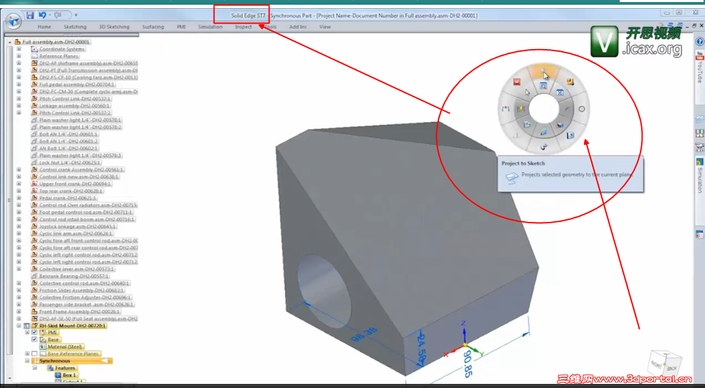Select Lock Nut 1/4"-DH2-00625:1 part
705x388 pixels.
[x=70, y=163]
